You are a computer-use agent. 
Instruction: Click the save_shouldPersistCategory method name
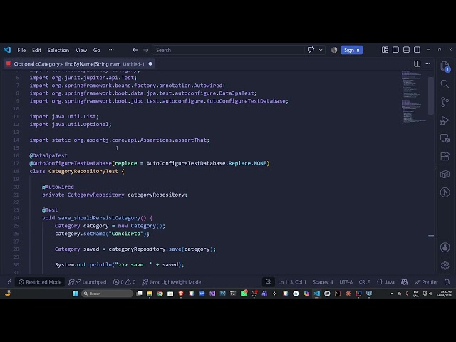(x=99, y=218)
